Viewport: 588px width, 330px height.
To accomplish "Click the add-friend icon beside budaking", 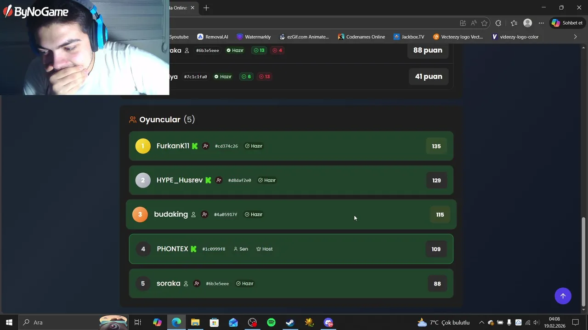I will 204,214.
